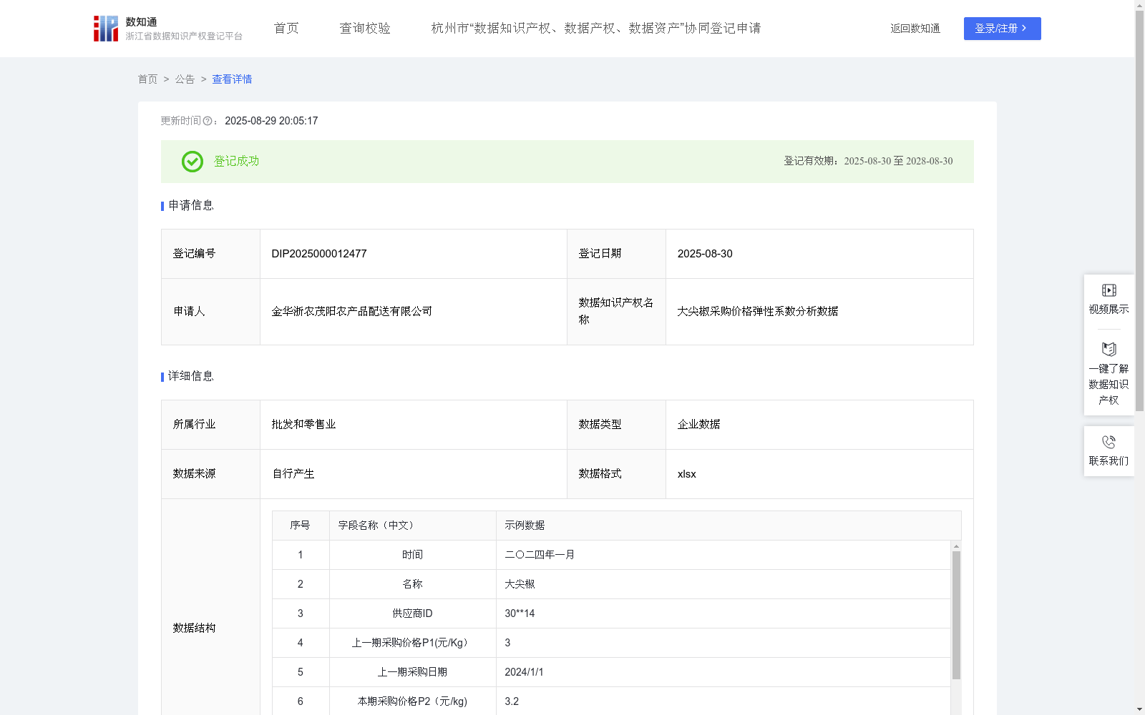Click the 返回数知通 link
Viewport: 1145px width, 715px height.
point(915,29)
